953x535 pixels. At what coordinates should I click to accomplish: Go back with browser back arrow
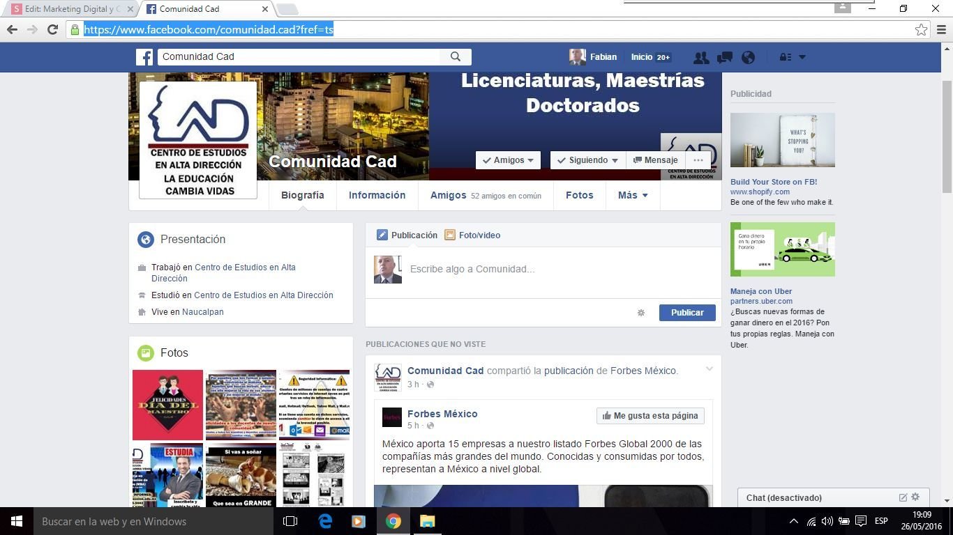click(12, 29)
